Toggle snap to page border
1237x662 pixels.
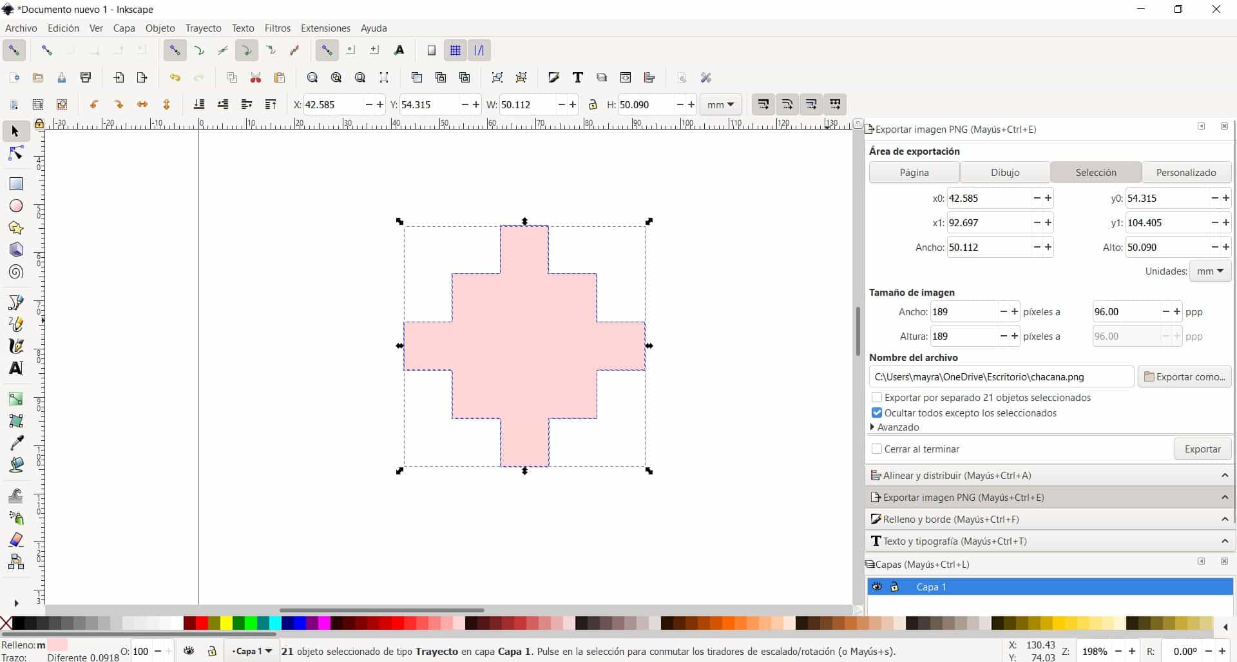click(432, 50)
